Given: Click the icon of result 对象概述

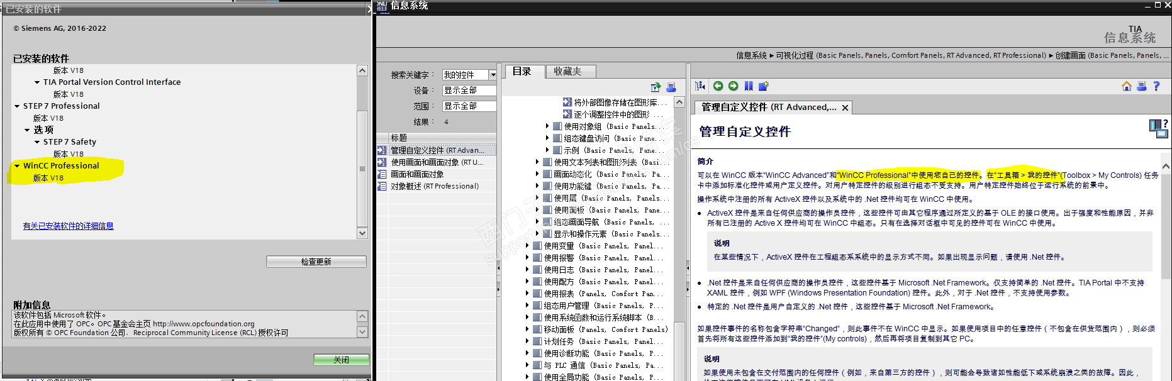Looking at the screenshot, I should pyautogui.click(x=382, y=186).
